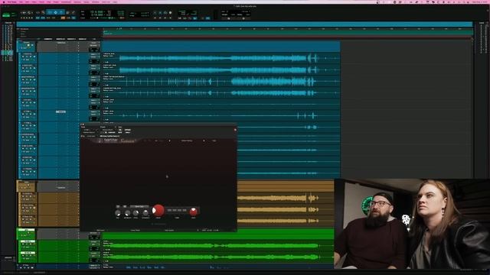
Task: Select the blue folder track header
Action: [x=27, y=46]
